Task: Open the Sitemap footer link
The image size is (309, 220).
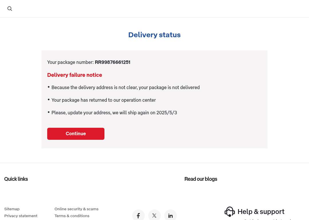Action: 12,209
